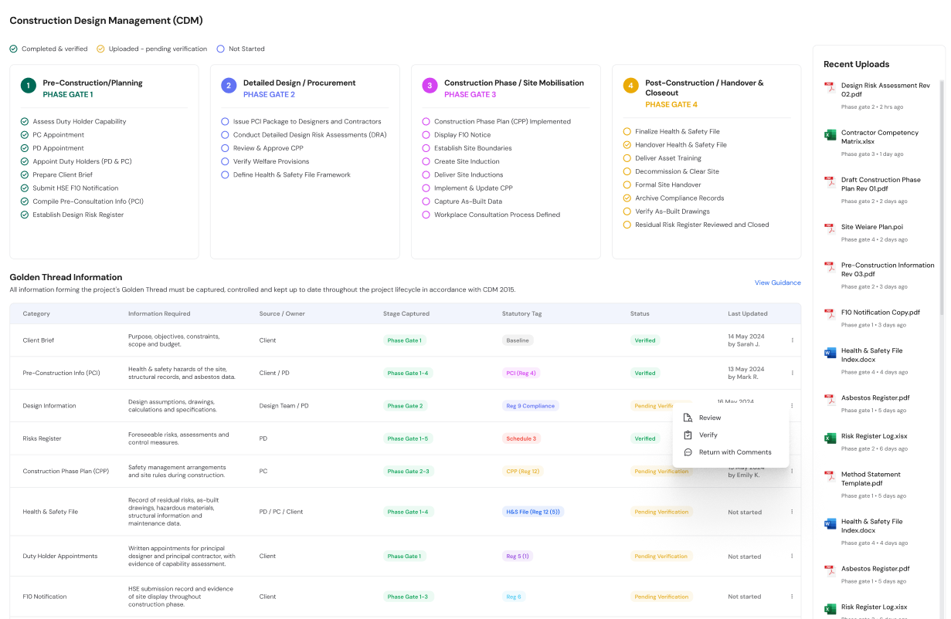
Task: Click the phase 2 number circle
Action: 229,86
